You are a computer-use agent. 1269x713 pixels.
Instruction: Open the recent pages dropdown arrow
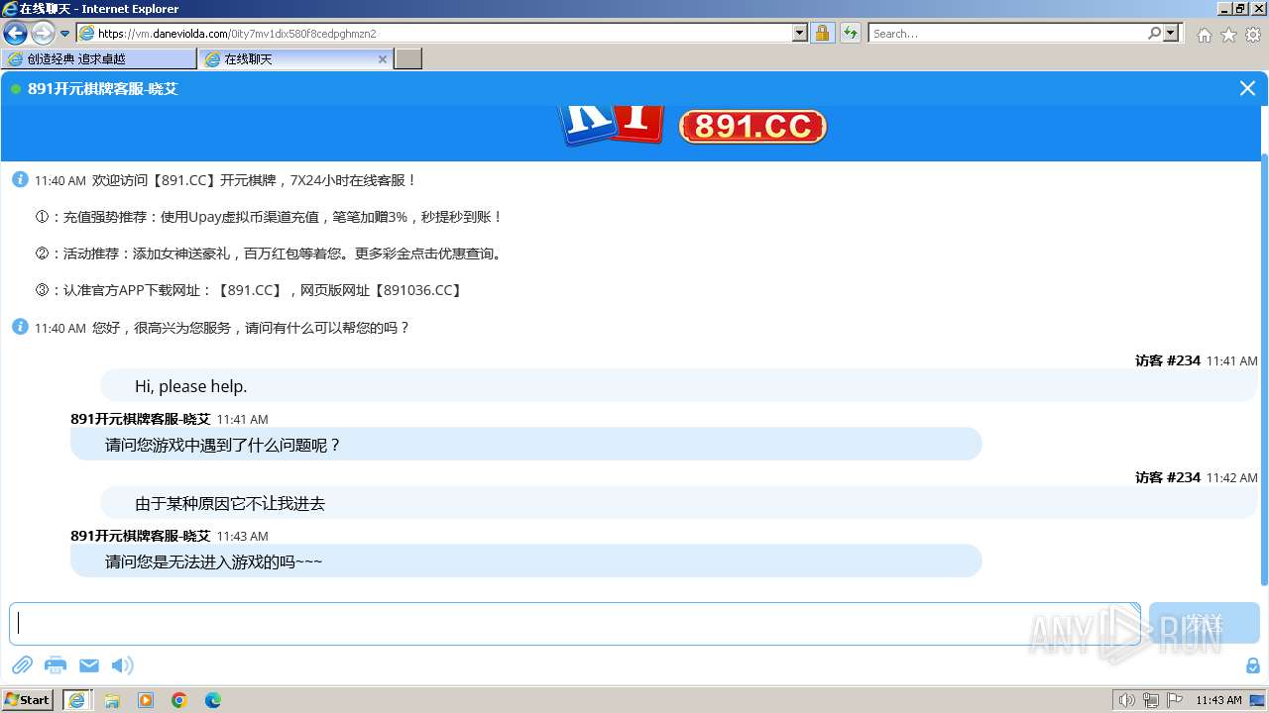65,34
